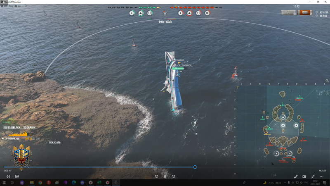This screenshot has height=186, width=330.
Task: Click the remaining time 0:01:33
Action: (323, 171)
